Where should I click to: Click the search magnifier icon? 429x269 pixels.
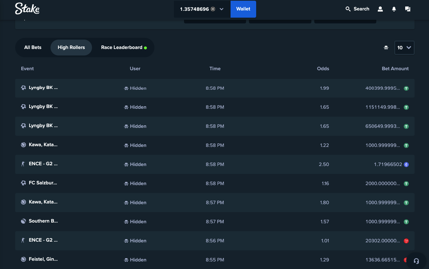pyautogui.click(x=348, y=9)
